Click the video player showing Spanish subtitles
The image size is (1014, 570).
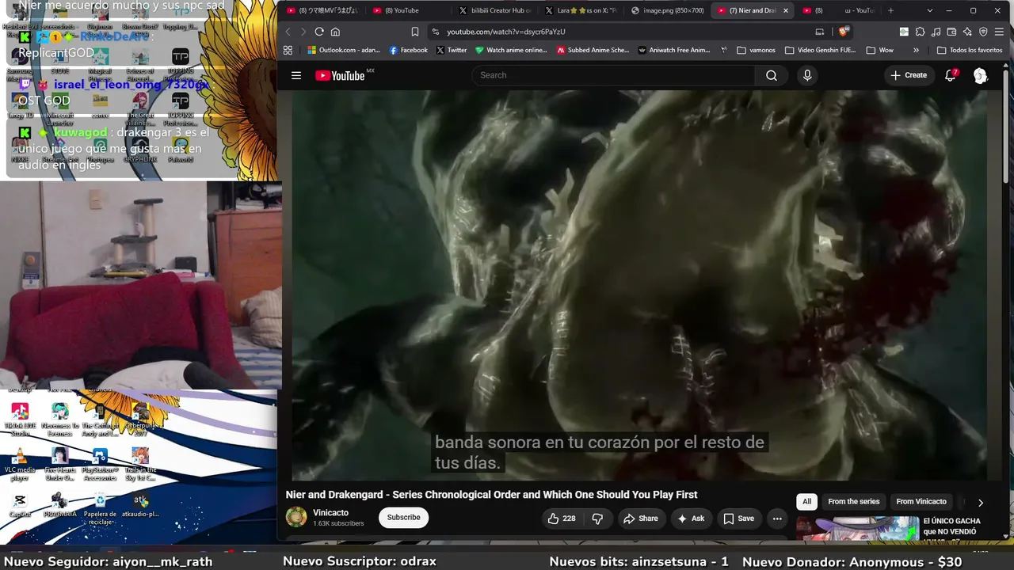point(639,285)
